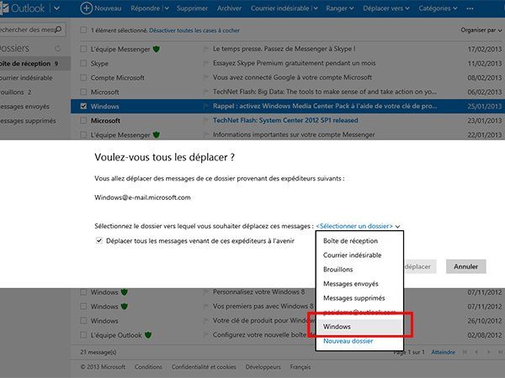Click the Archiver toolbar button
505x378 pixels.
[229, 8]
